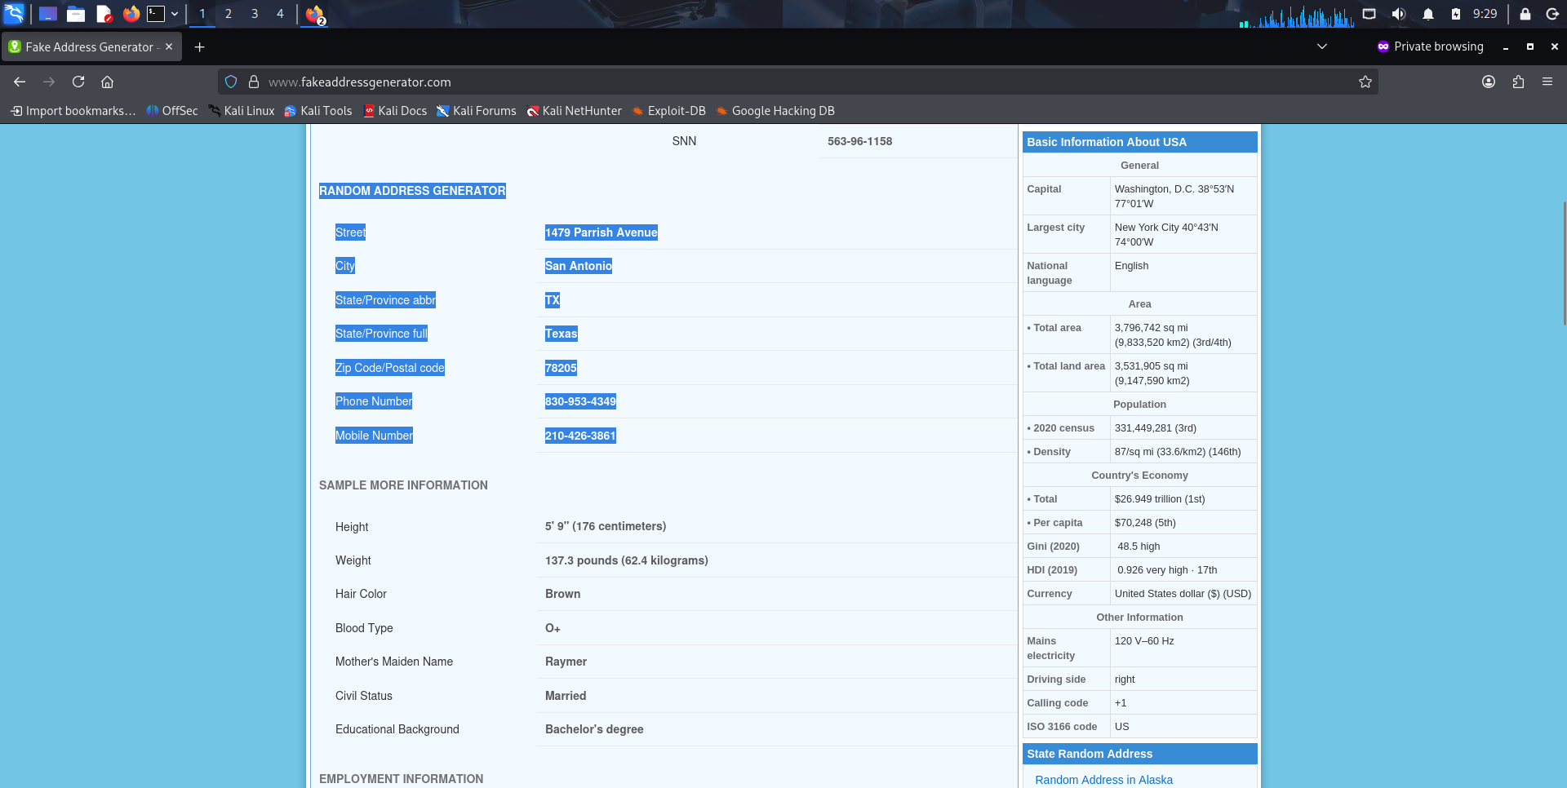1567x788 pixels.
Task: Open the Kali applications menu icon
Action: (14, 14)
